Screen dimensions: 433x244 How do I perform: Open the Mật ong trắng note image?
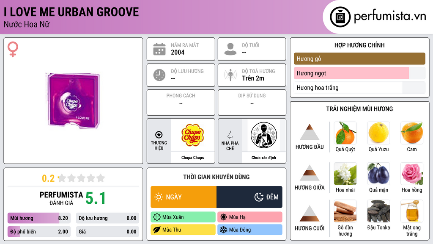pos(412,211)
